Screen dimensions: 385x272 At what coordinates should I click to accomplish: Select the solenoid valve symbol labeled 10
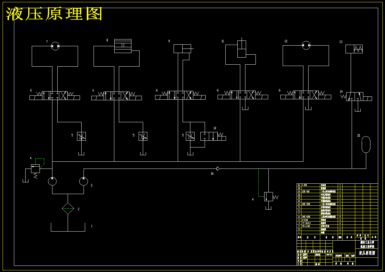tap(213, 136)
